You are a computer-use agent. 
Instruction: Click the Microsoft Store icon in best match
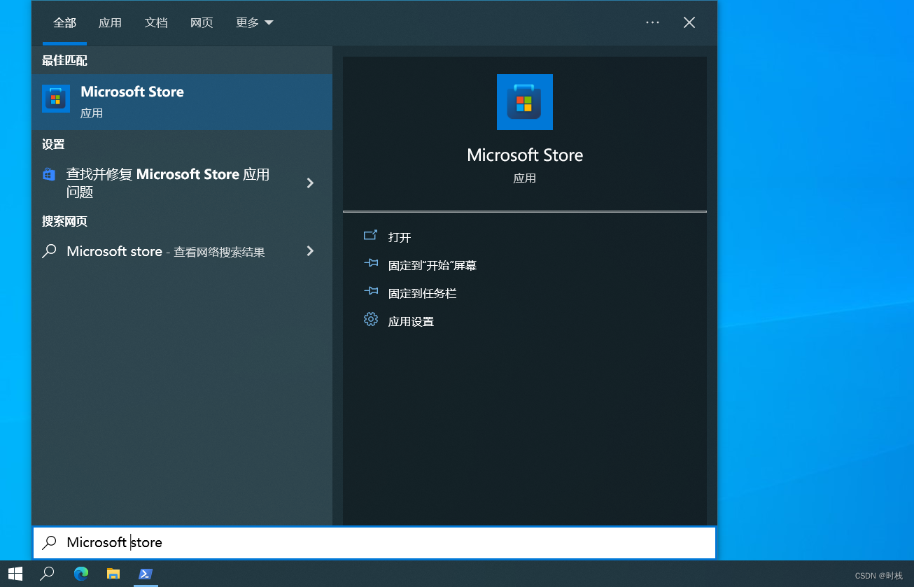coord(56,99)
